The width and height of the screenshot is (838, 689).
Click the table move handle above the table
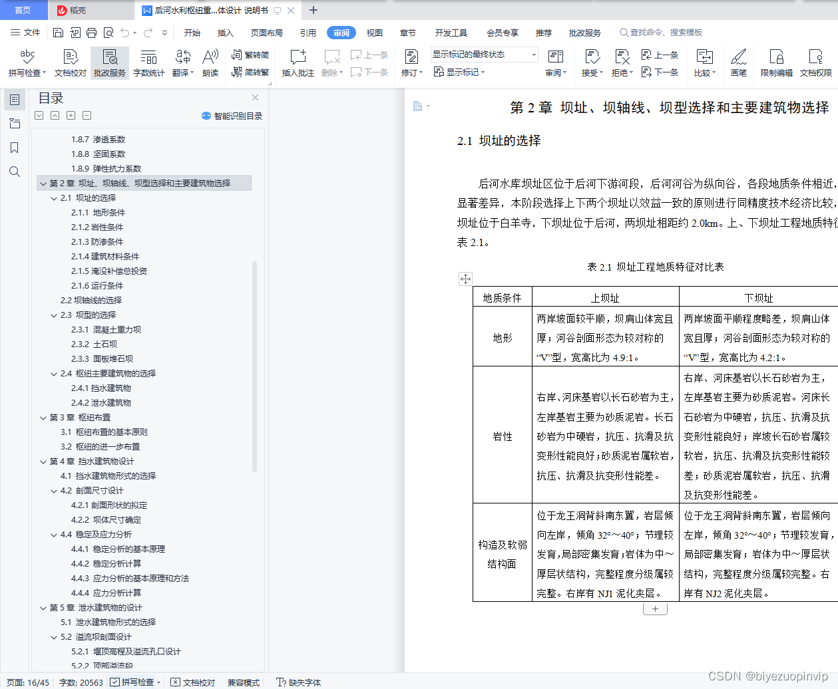click(465, 279)
